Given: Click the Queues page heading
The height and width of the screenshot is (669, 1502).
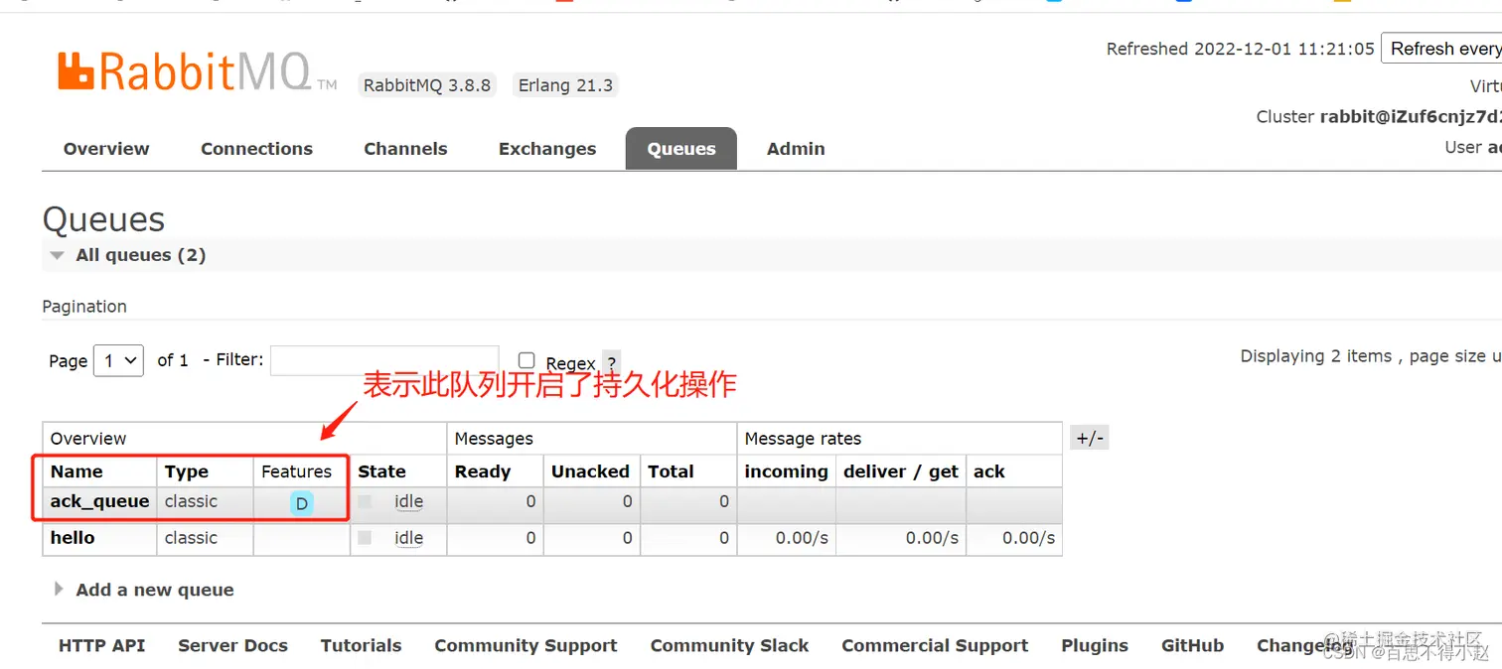Looking at the screenshot, I should (x=103, y=219).
